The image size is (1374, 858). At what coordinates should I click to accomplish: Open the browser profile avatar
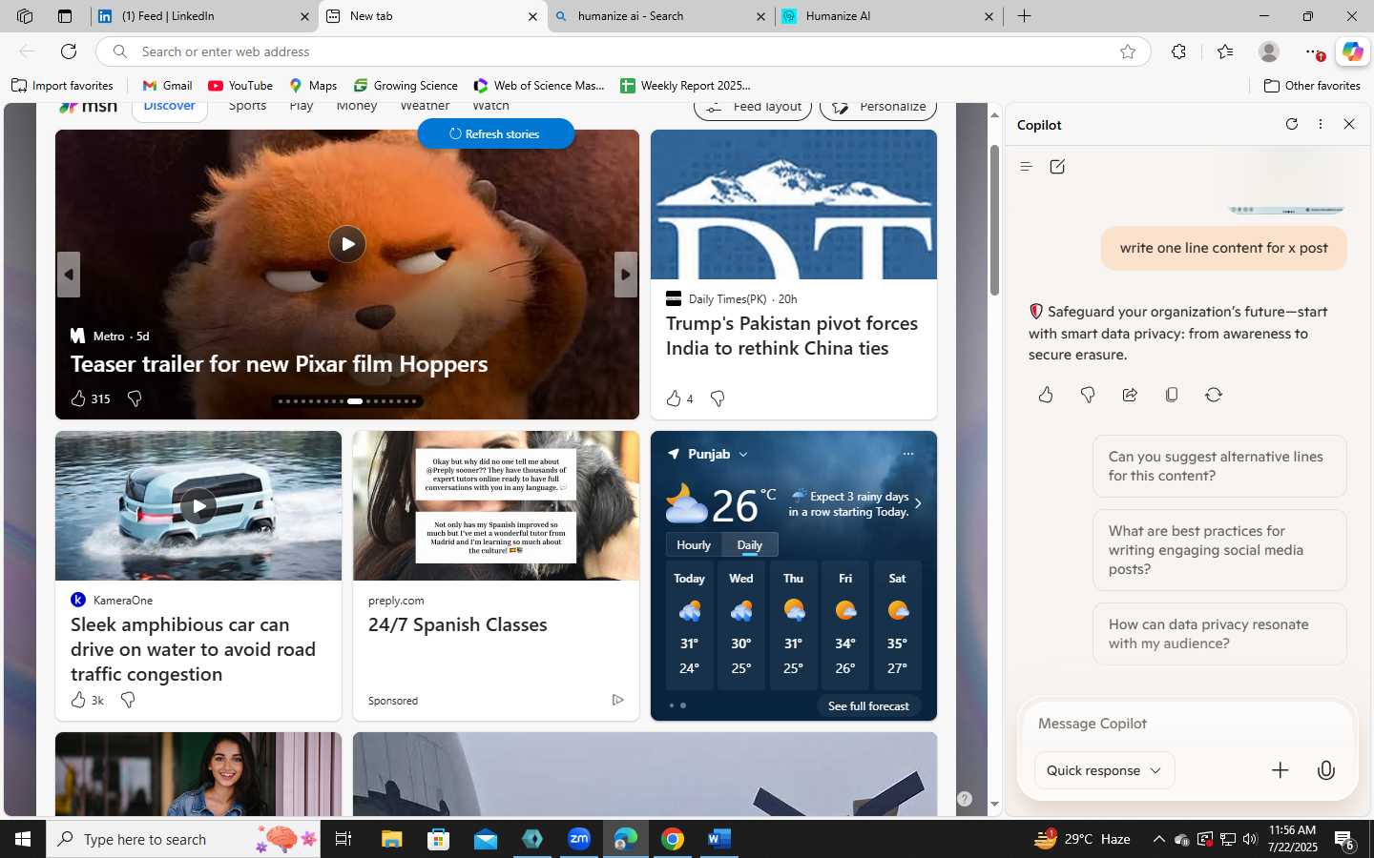click(x=1268, y=51)
